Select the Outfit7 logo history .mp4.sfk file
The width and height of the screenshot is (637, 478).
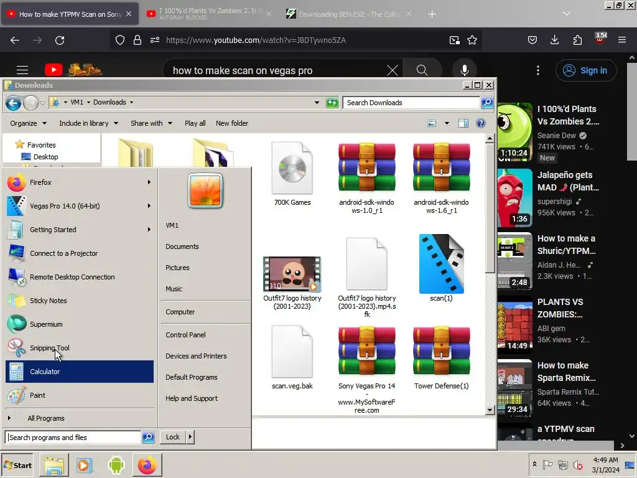click(x=367, y=278)
